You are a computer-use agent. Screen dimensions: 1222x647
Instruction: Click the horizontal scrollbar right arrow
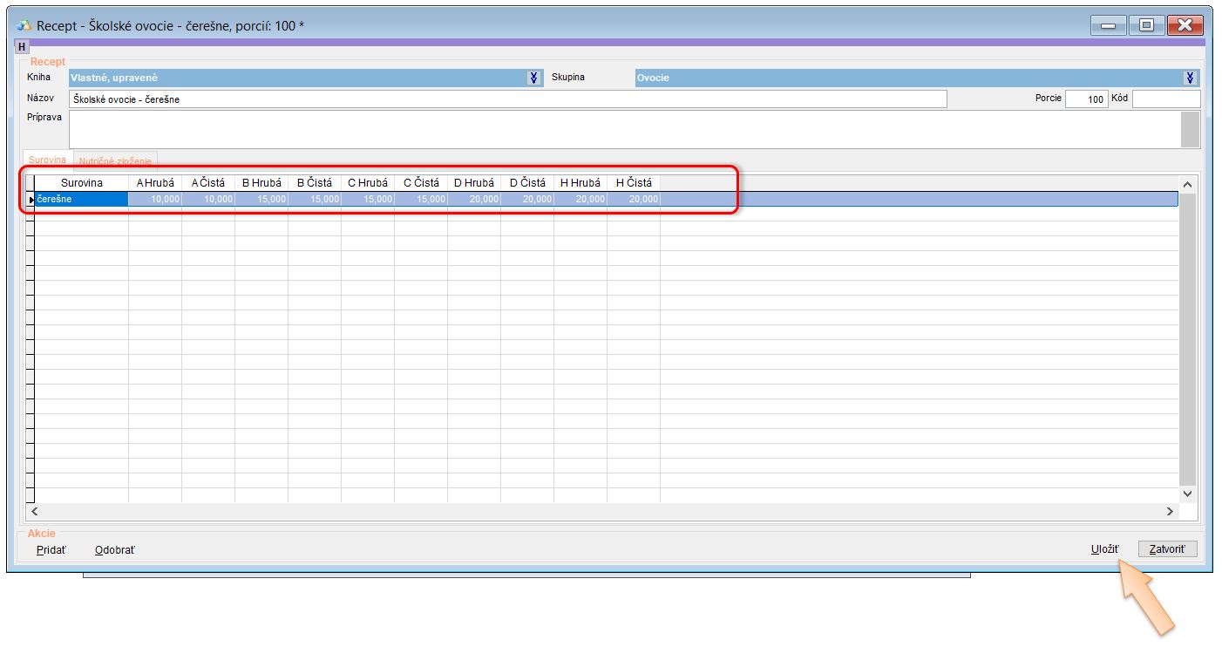1171,512
